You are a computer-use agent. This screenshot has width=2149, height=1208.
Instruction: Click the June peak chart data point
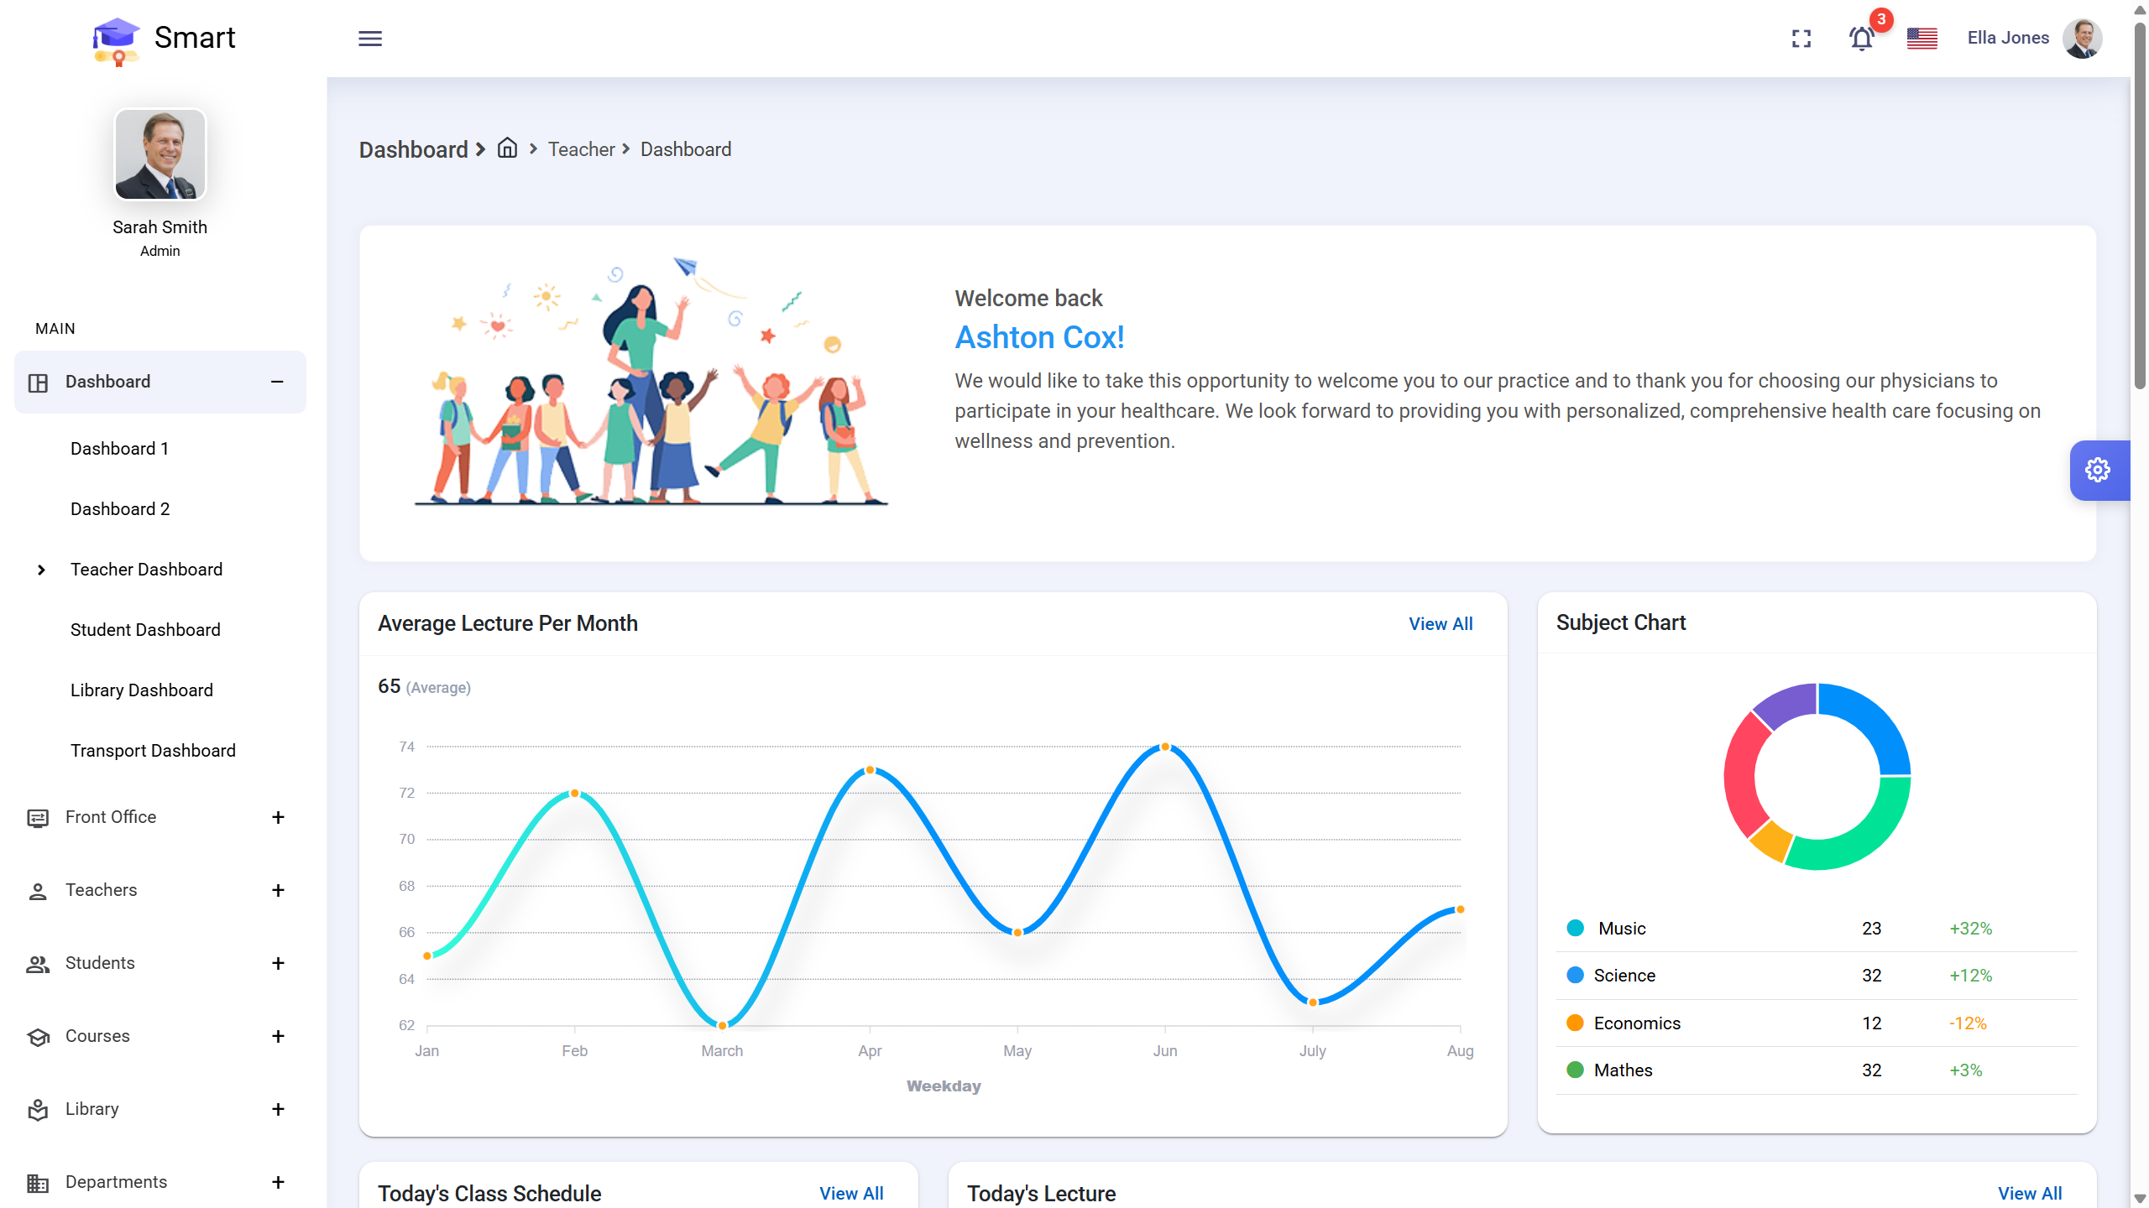(x=1165, y=747)
